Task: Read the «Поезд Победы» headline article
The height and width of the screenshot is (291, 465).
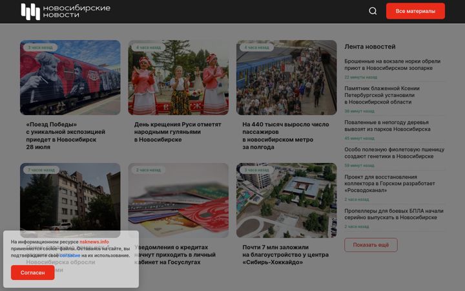Action: coord(65,136)
